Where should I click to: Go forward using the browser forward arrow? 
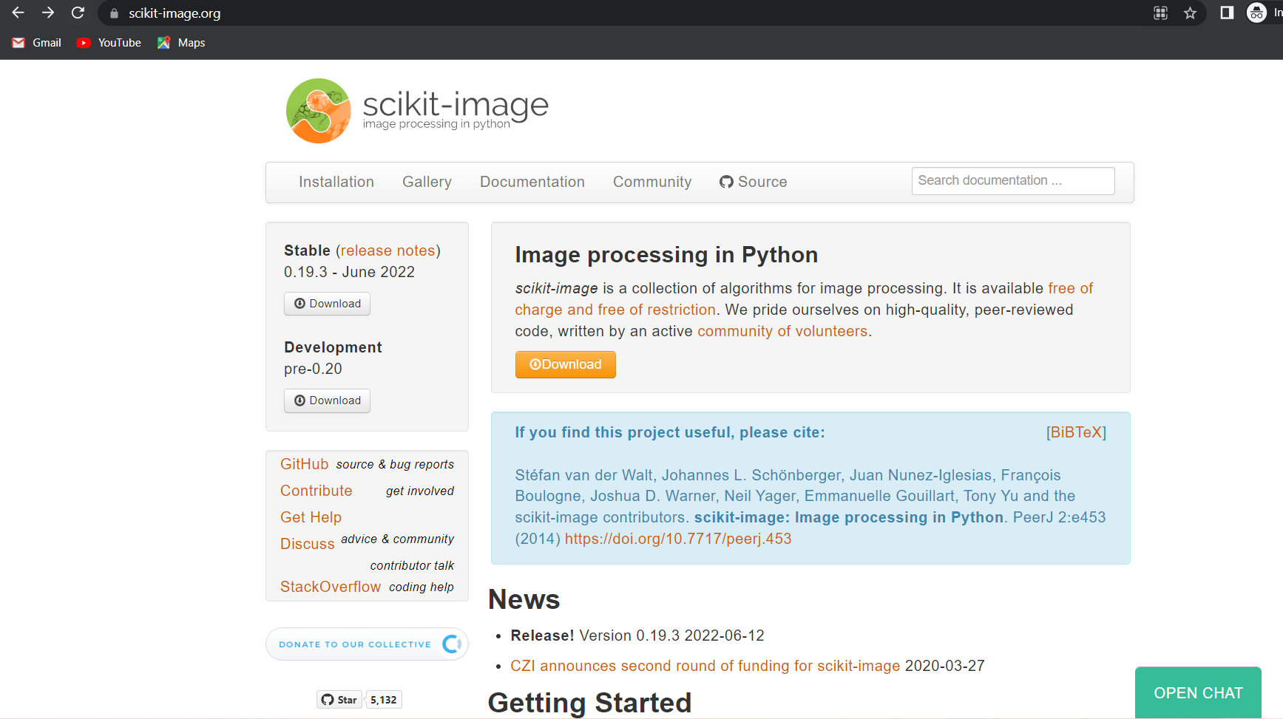(48, 13)
